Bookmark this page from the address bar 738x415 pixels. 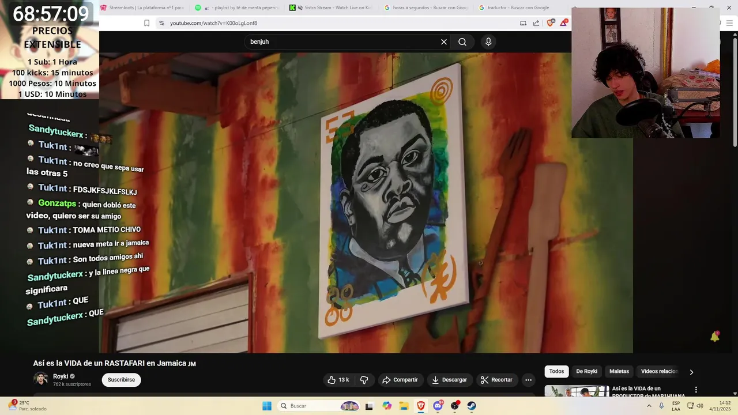point(146,23)
